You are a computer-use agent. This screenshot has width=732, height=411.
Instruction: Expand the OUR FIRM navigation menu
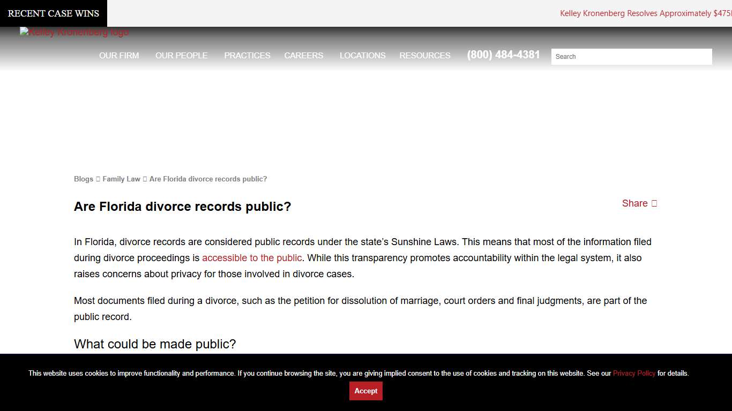118,55
